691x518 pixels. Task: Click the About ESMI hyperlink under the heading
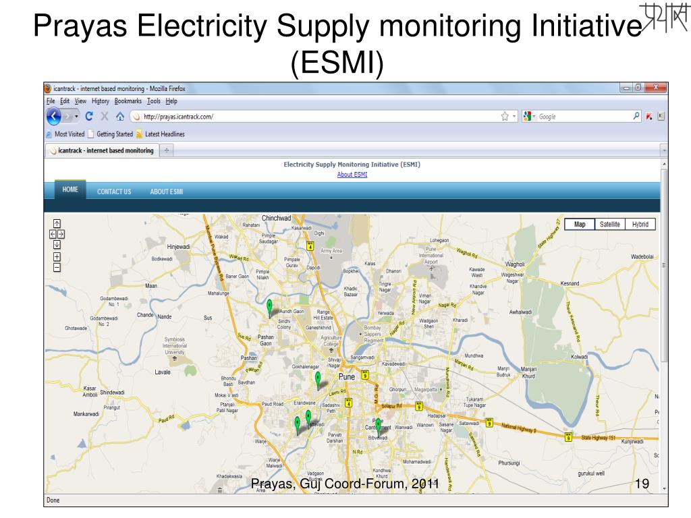pyautogui.click(x=352, y=175)
